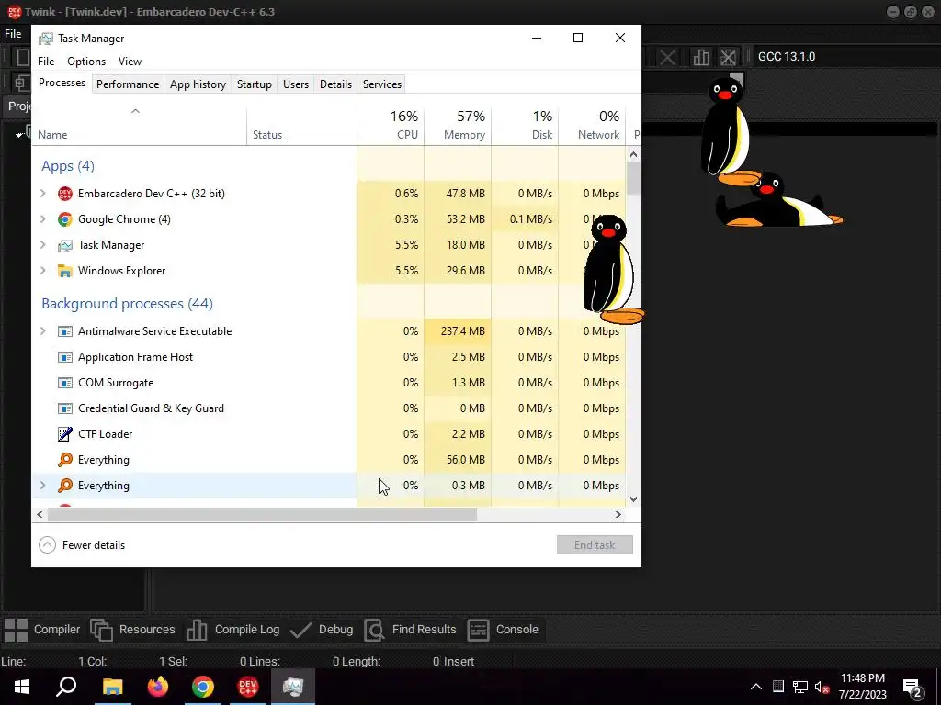Switch to the Performance tab
Screen dimensions: 941x705
[128, 84]
